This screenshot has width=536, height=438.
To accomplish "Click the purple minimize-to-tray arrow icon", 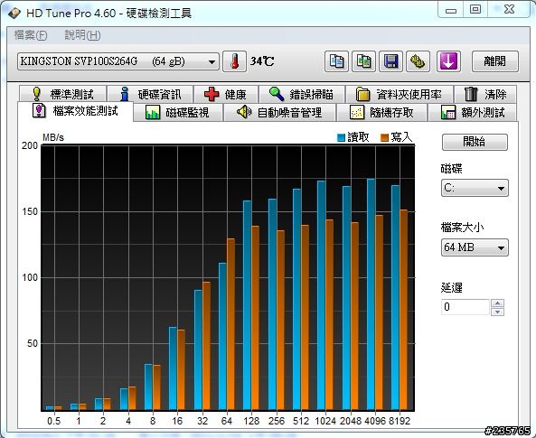I will pyautogui.click(x=448, y=61).
